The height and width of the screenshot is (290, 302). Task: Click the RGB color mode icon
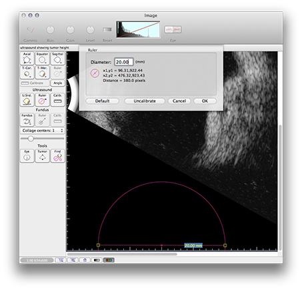coord(109,260)
